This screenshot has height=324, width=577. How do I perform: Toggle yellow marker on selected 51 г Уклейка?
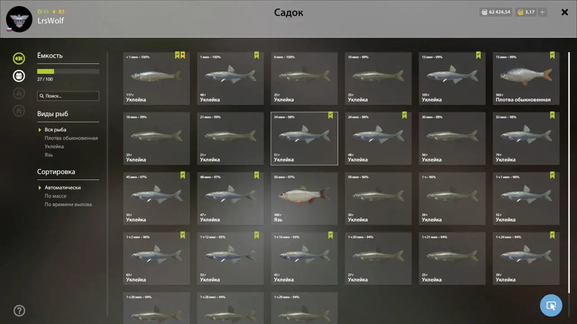[330, 115]
